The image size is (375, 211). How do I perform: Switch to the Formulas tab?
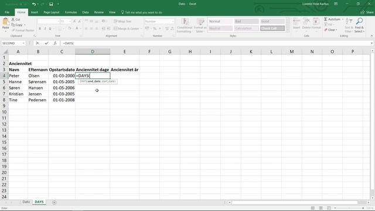coord(71,12)
